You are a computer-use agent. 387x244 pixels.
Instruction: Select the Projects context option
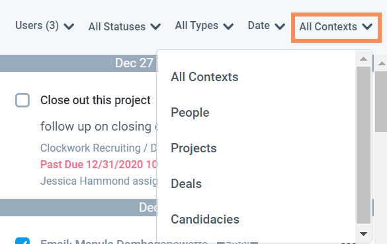click(194, 148)
